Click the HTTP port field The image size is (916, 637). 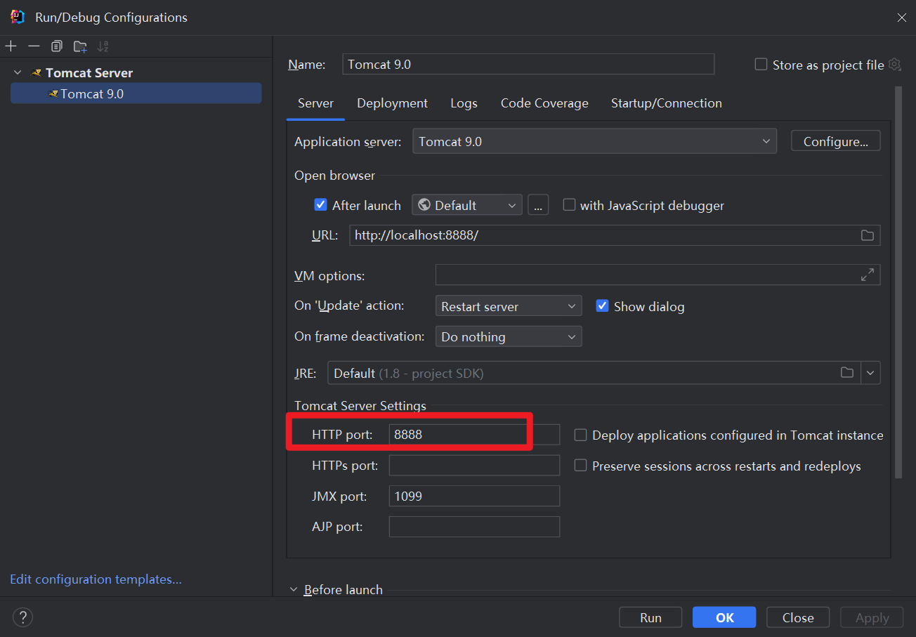474,435
